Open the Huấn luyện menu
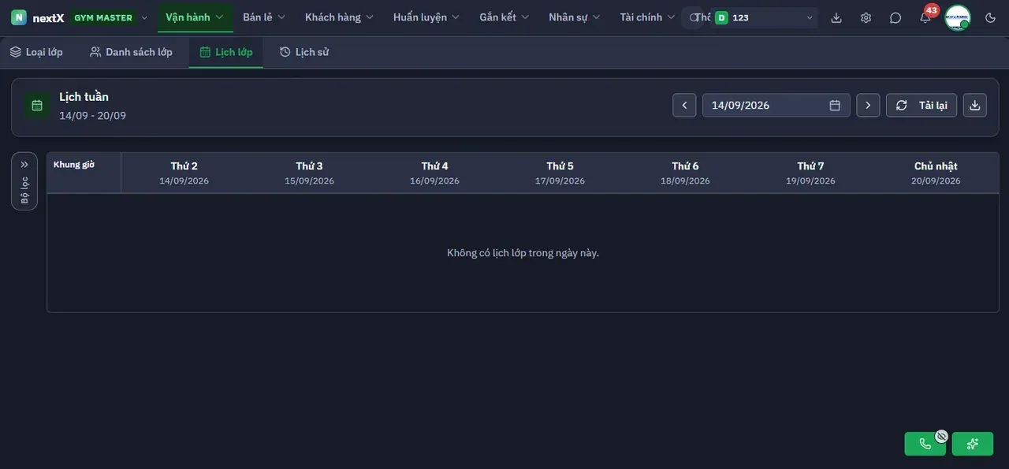The height and width of the screenshot is (469, 1009). click(426, 17)
